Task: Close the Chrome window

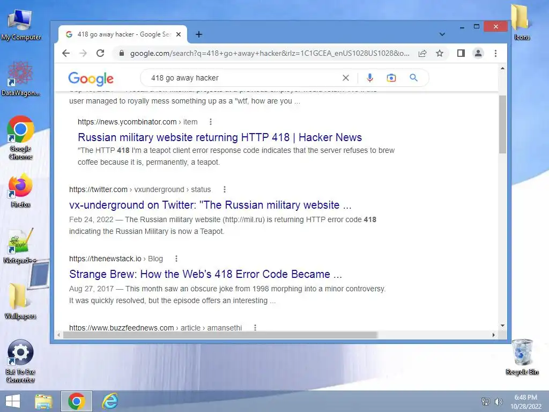Action: [495, 27]
